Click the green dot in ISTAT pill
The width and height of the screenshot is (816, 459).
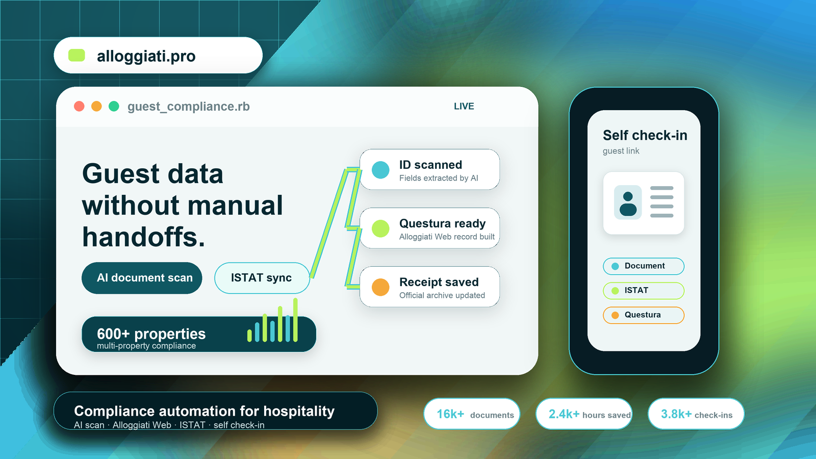tap(615, 291)
